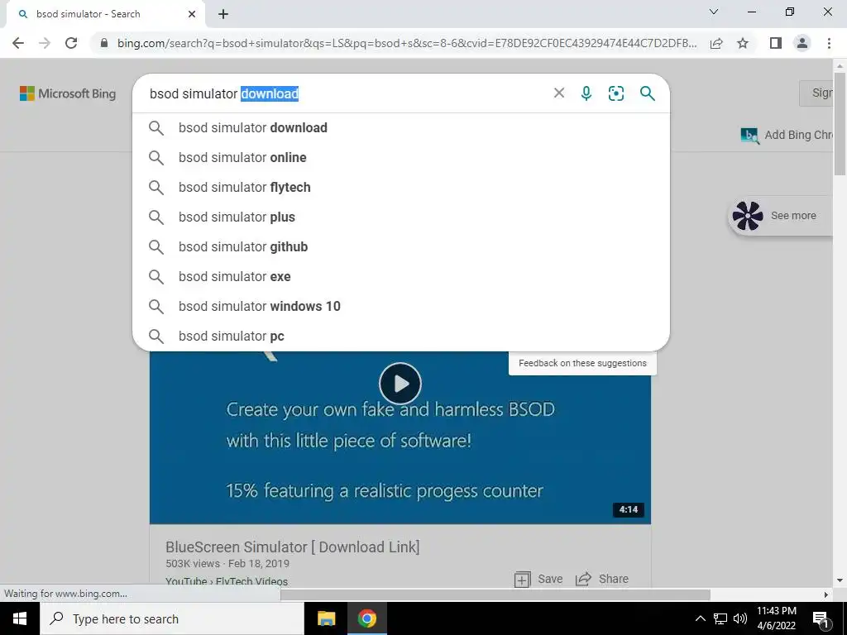The height and width of the screenshot is (635, 847).
Task: Open Chrome three-dot menu
Action: tap(829, 43)
